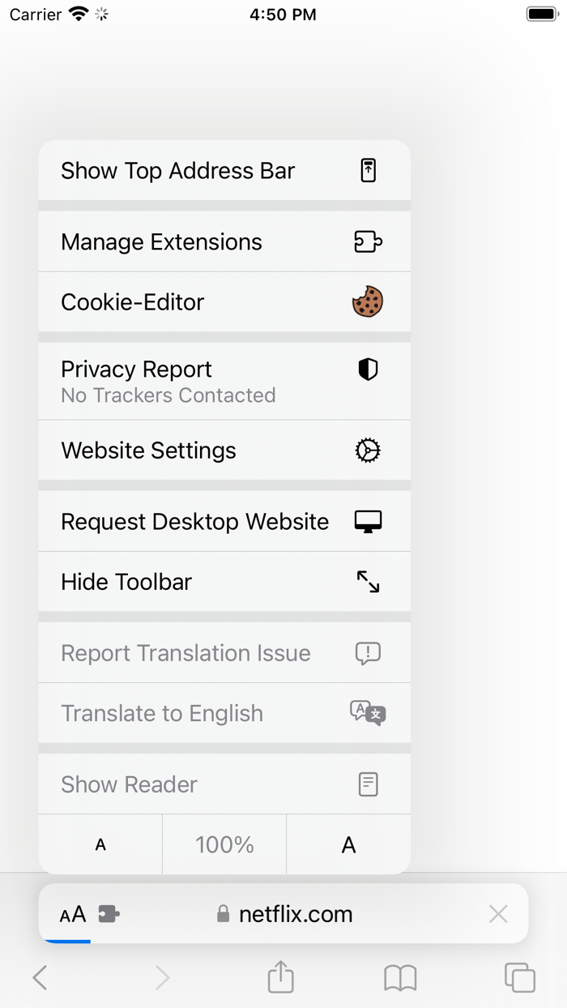The height and width of the screenshot is (1008, 567).
Task: Toggle Hide Toolbar mode
Action: [x=224, y=581]
